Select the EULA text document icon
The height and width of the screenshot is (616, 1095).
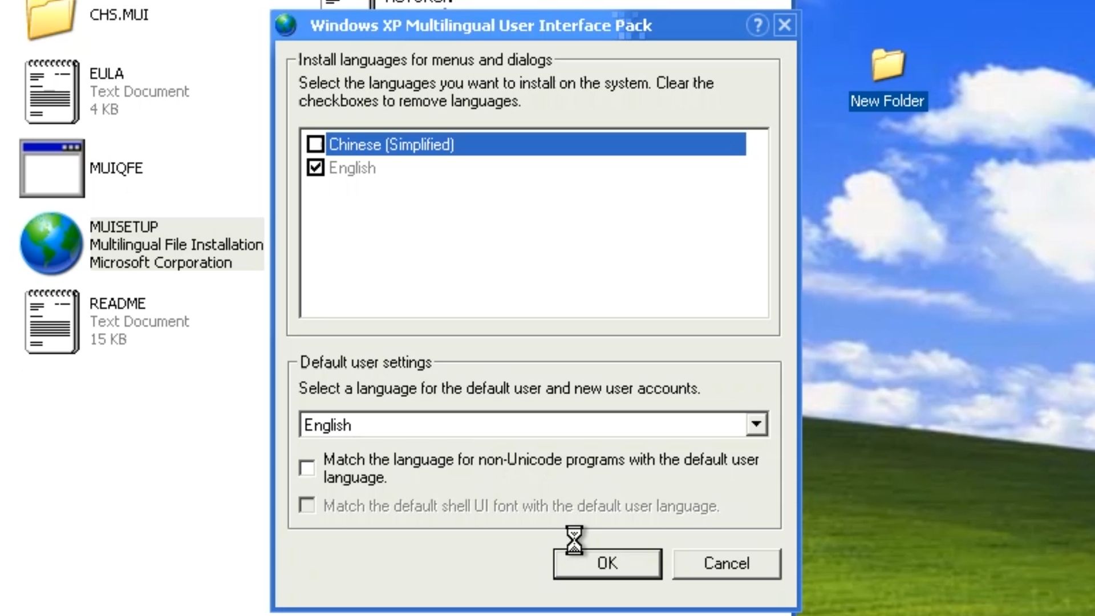point(51,91)
